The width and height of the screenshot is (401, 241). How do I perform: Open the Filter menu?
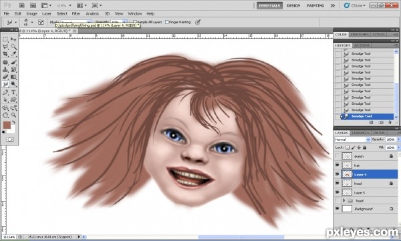[x=76, y=13]
